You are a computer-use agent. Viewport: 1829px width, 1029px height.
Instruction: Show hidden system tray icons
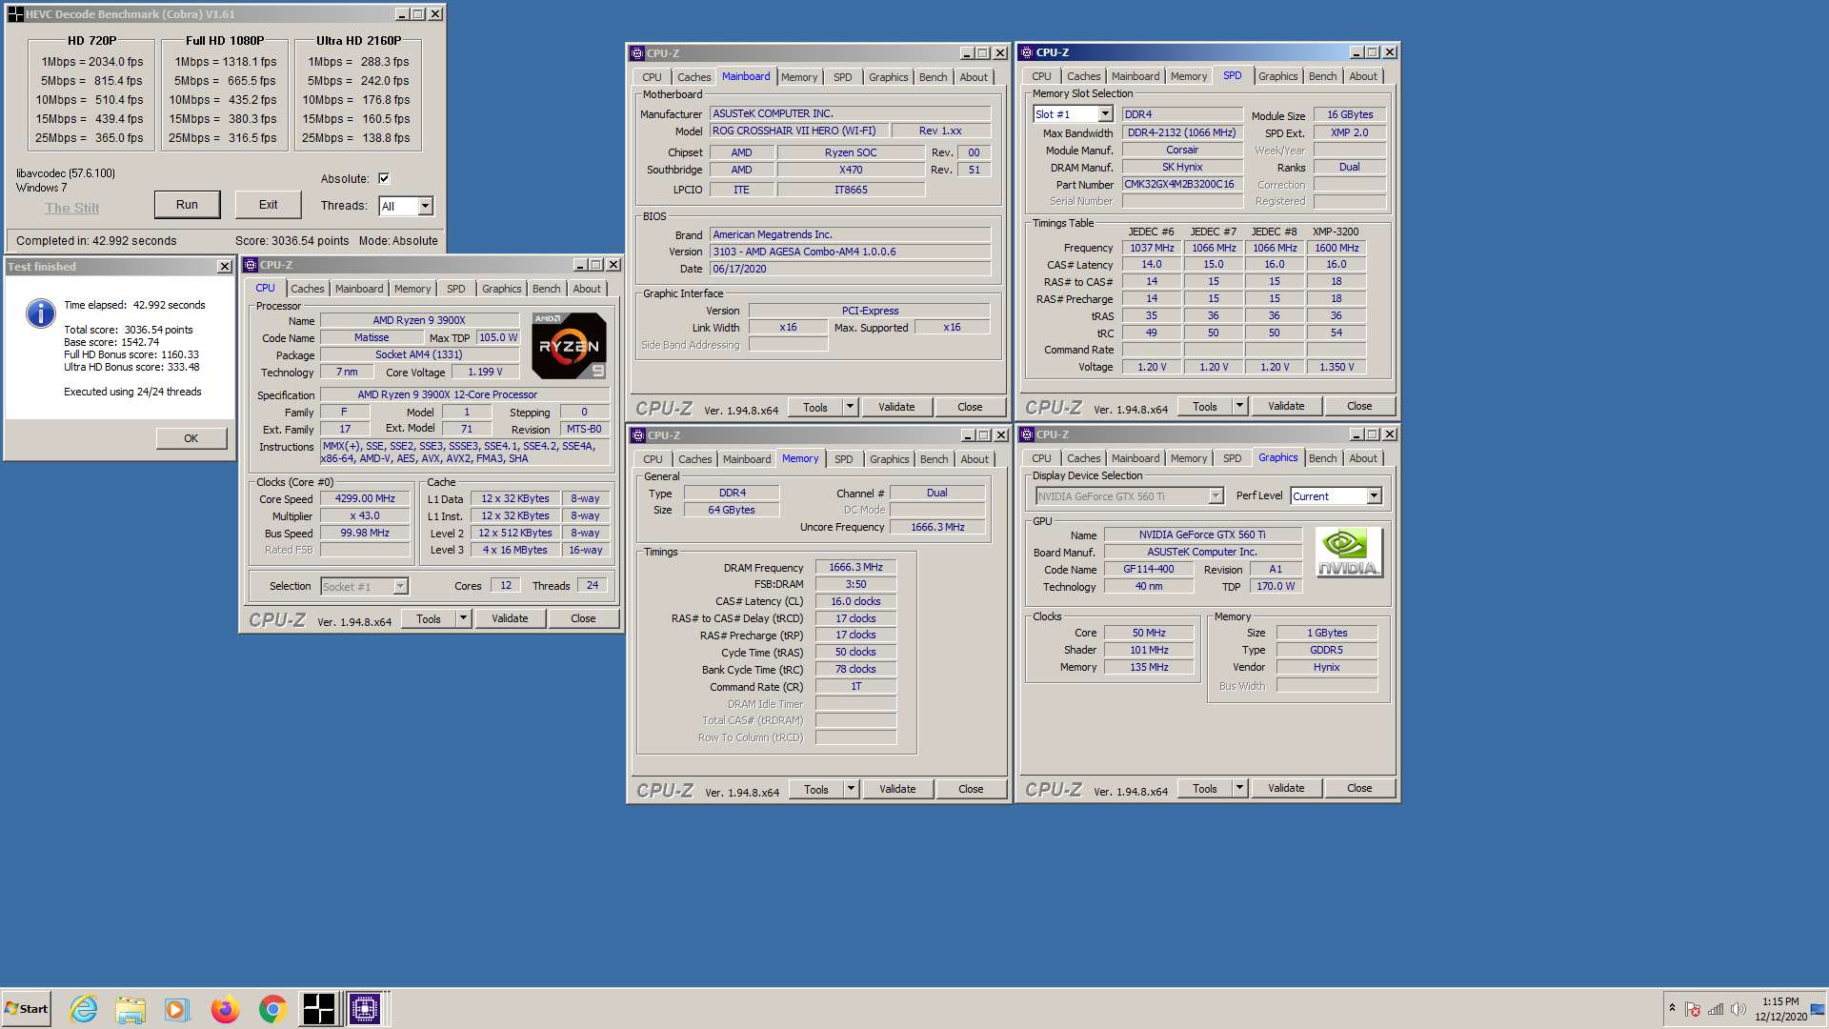tap(1672, 1008)
